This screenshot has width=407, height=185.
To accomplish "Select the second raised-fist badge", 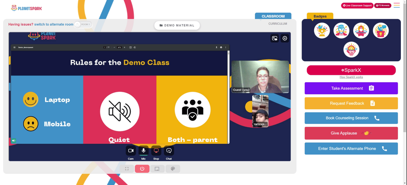I will (x=341, y=30).
